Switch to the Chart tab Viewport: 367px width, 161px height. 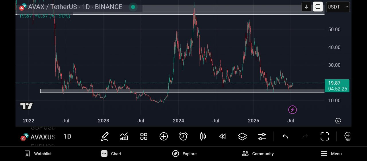111,154
